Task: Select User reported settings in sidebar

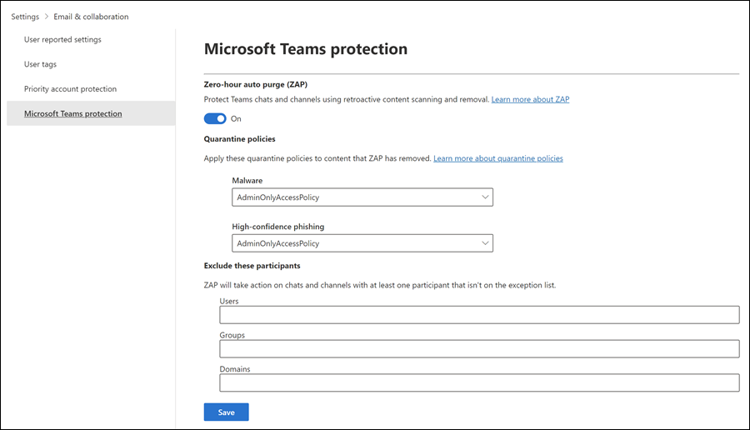Action: (62, 39)
